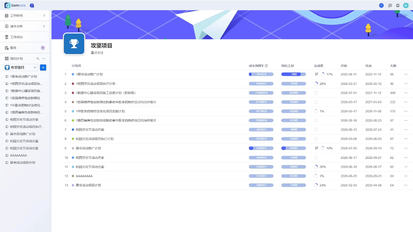This screenshot has width=413, height=232.
Task: Click cost budget help icon in column header
Action: coord(266,66)
